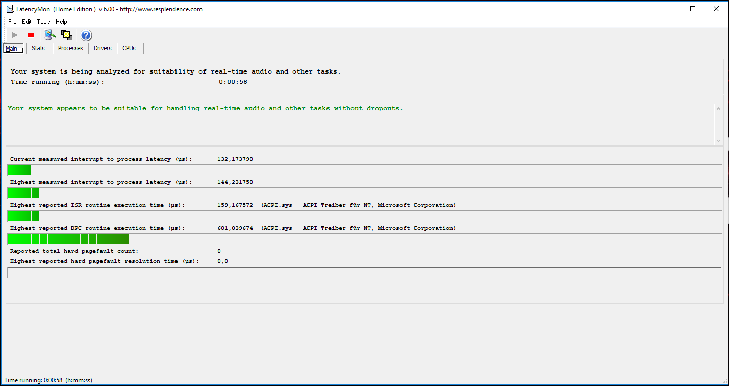
Task: Stop monitoring with the red square icon
Action: pyautogui.click(x=31, y=35)
